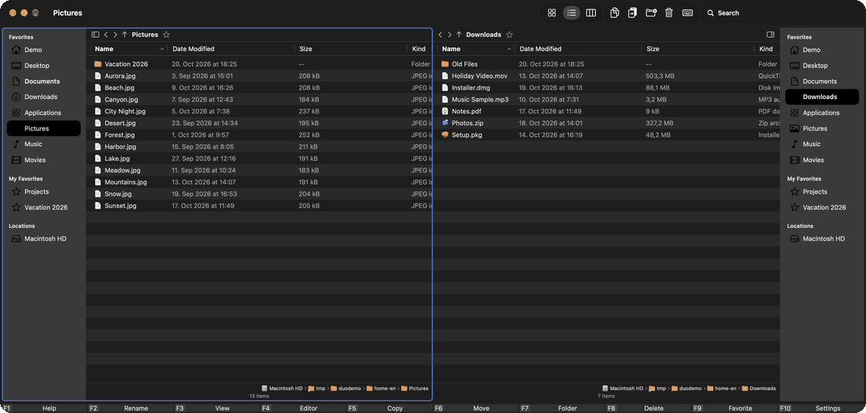Viewport: 866px width, 413px height.
Task: Open Projects favorite in left sidebar
Action: [x=43, y=192]
